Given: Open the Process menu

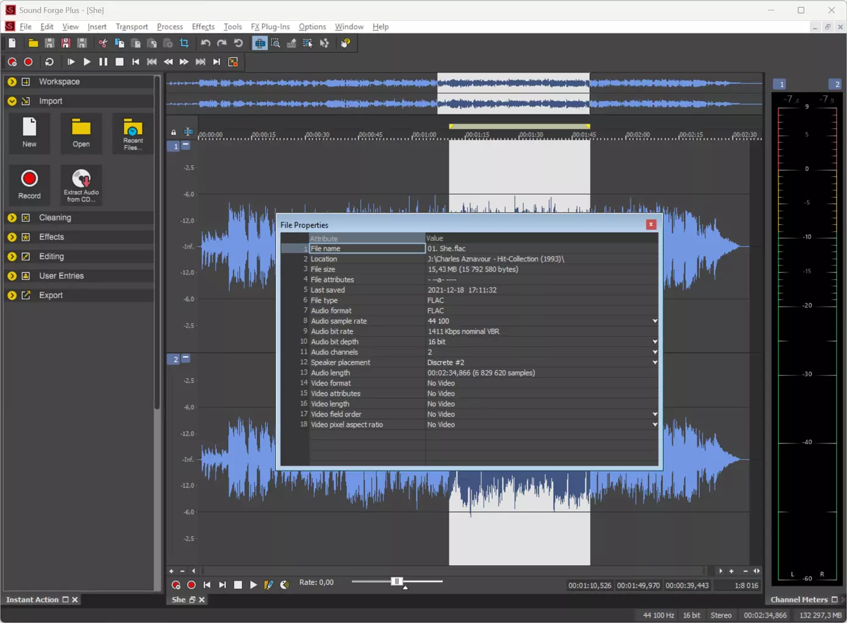Looking at the screenshot, I should (170, 27).
